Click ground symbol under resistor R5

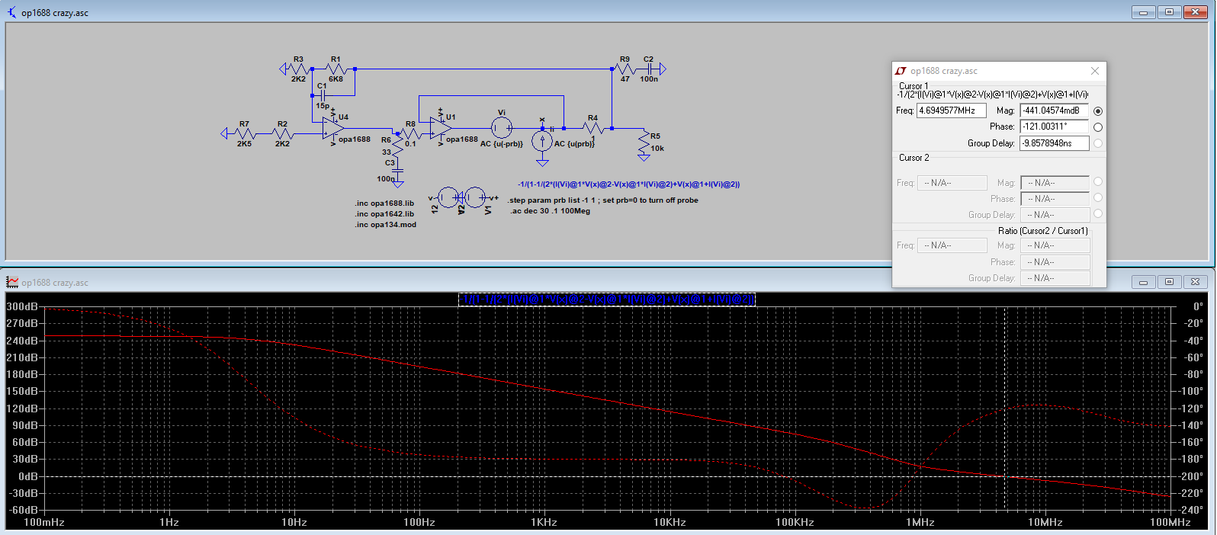pyautogui.click(x=644, y=158)
